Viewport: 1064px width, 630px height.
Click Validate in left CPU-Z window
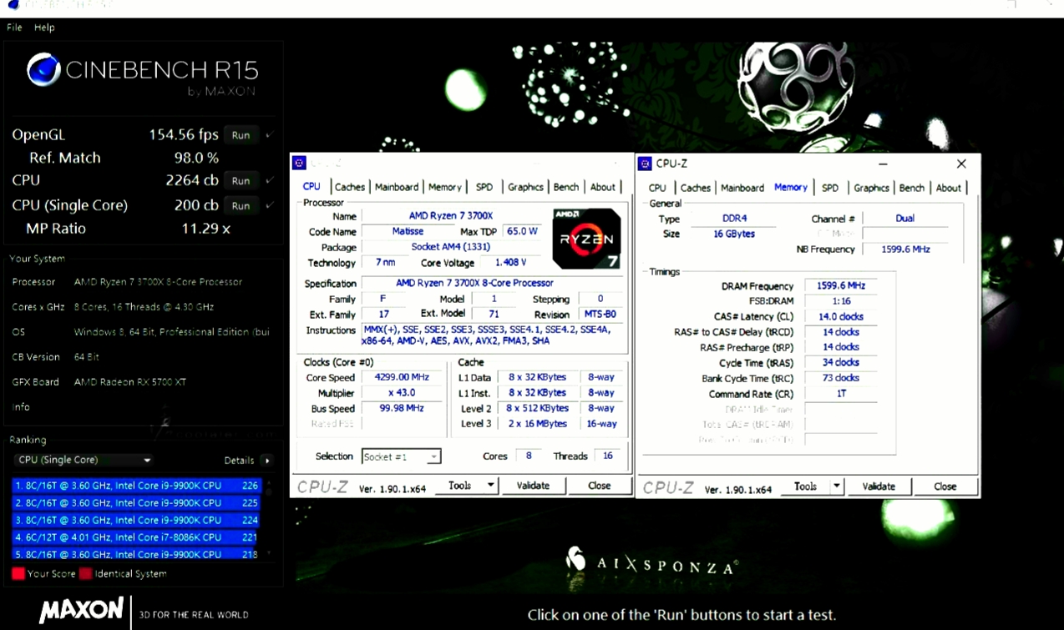pos(533,486)
